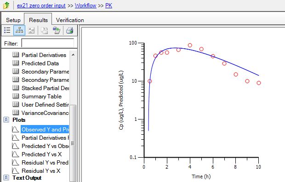Click the image thumbnail view icon
Screen dimensions: 285x182
(x=31, y=30)
